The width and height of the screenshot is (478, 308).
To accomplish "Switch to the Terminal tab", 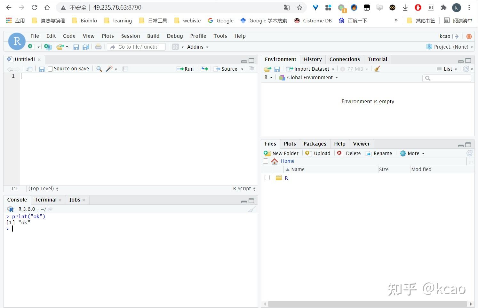I will [45, 200].
